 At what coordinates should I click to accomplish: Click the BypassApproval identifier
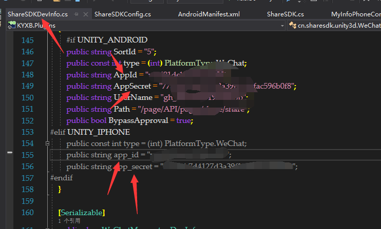138,120
